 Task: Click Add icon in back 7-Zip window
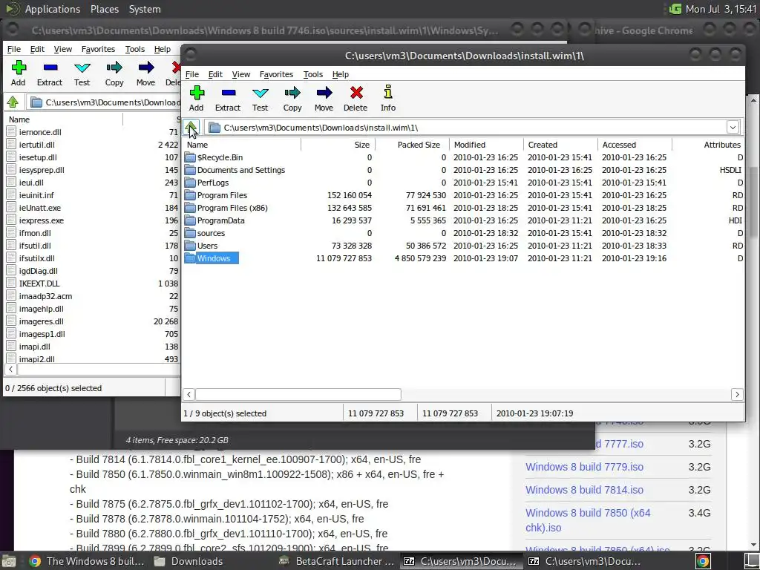[x=19, y=68]
